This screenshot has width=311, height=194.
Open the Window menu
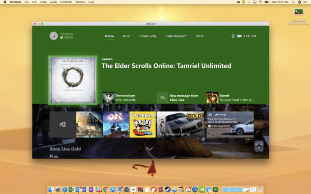(x=80, y=2)
